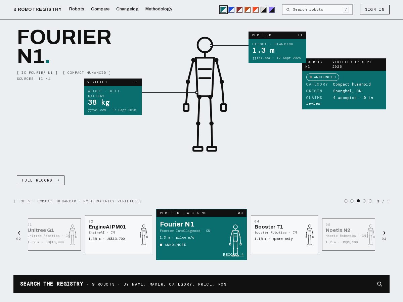Select the teal color theme swatch
The image size is (403, 302).
pos(223,10)
